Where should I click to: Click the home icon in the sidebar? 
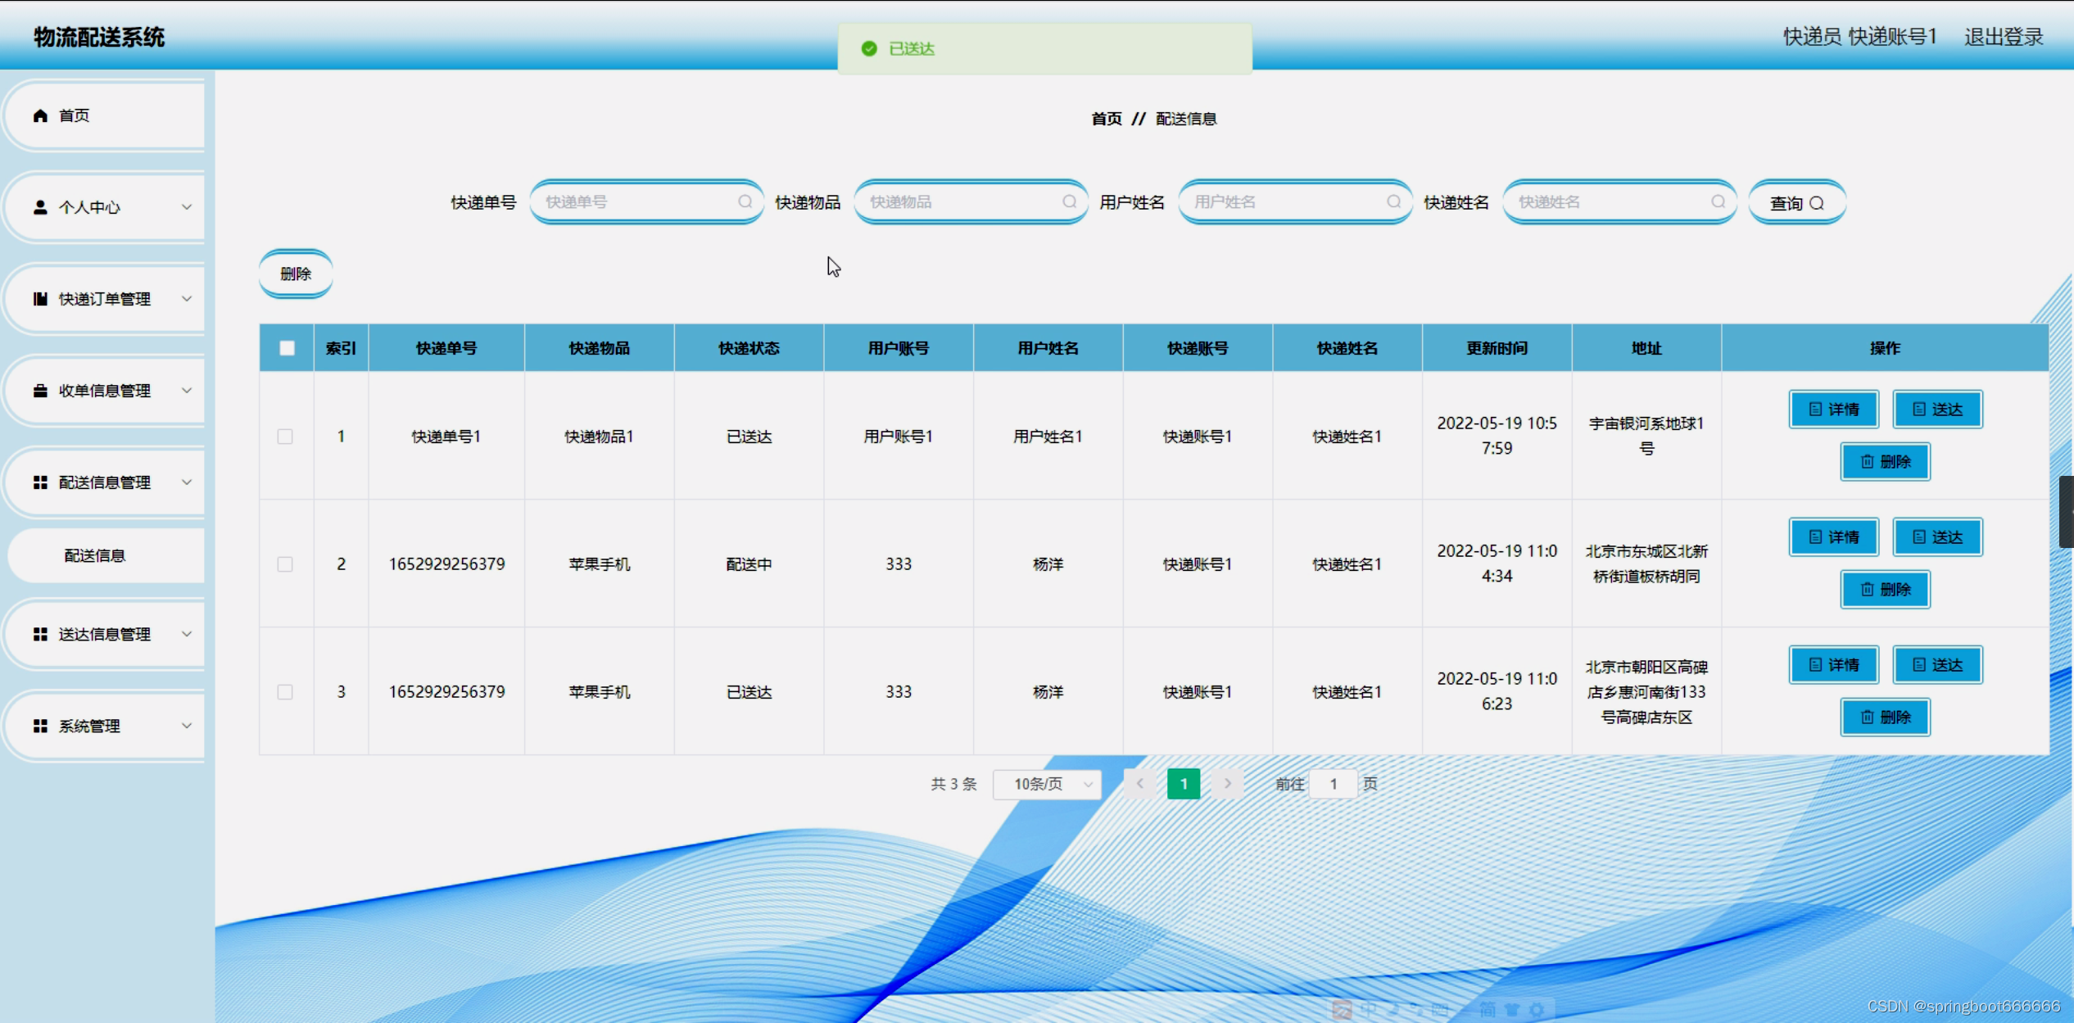(x=40, y=115)
